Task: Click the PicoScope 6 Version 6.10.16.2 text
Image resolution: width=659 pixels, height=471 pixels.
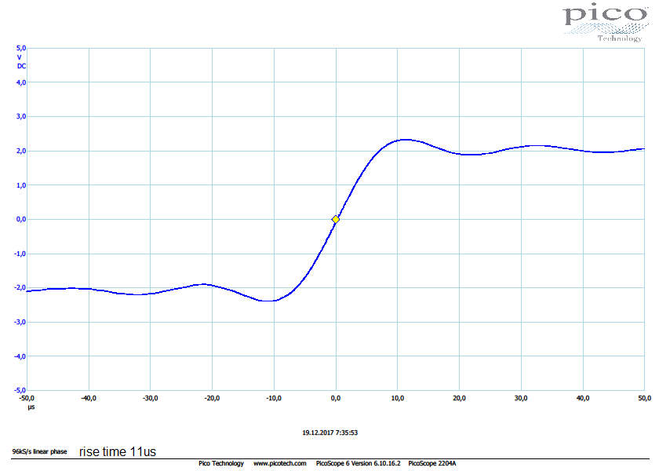Action: (x=358, y=463)
